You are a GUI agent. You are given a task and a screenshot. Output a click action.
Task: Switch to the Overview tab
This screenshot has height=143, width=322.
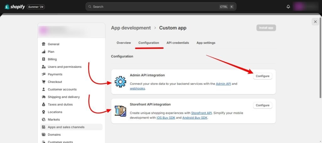pos(124,43)
